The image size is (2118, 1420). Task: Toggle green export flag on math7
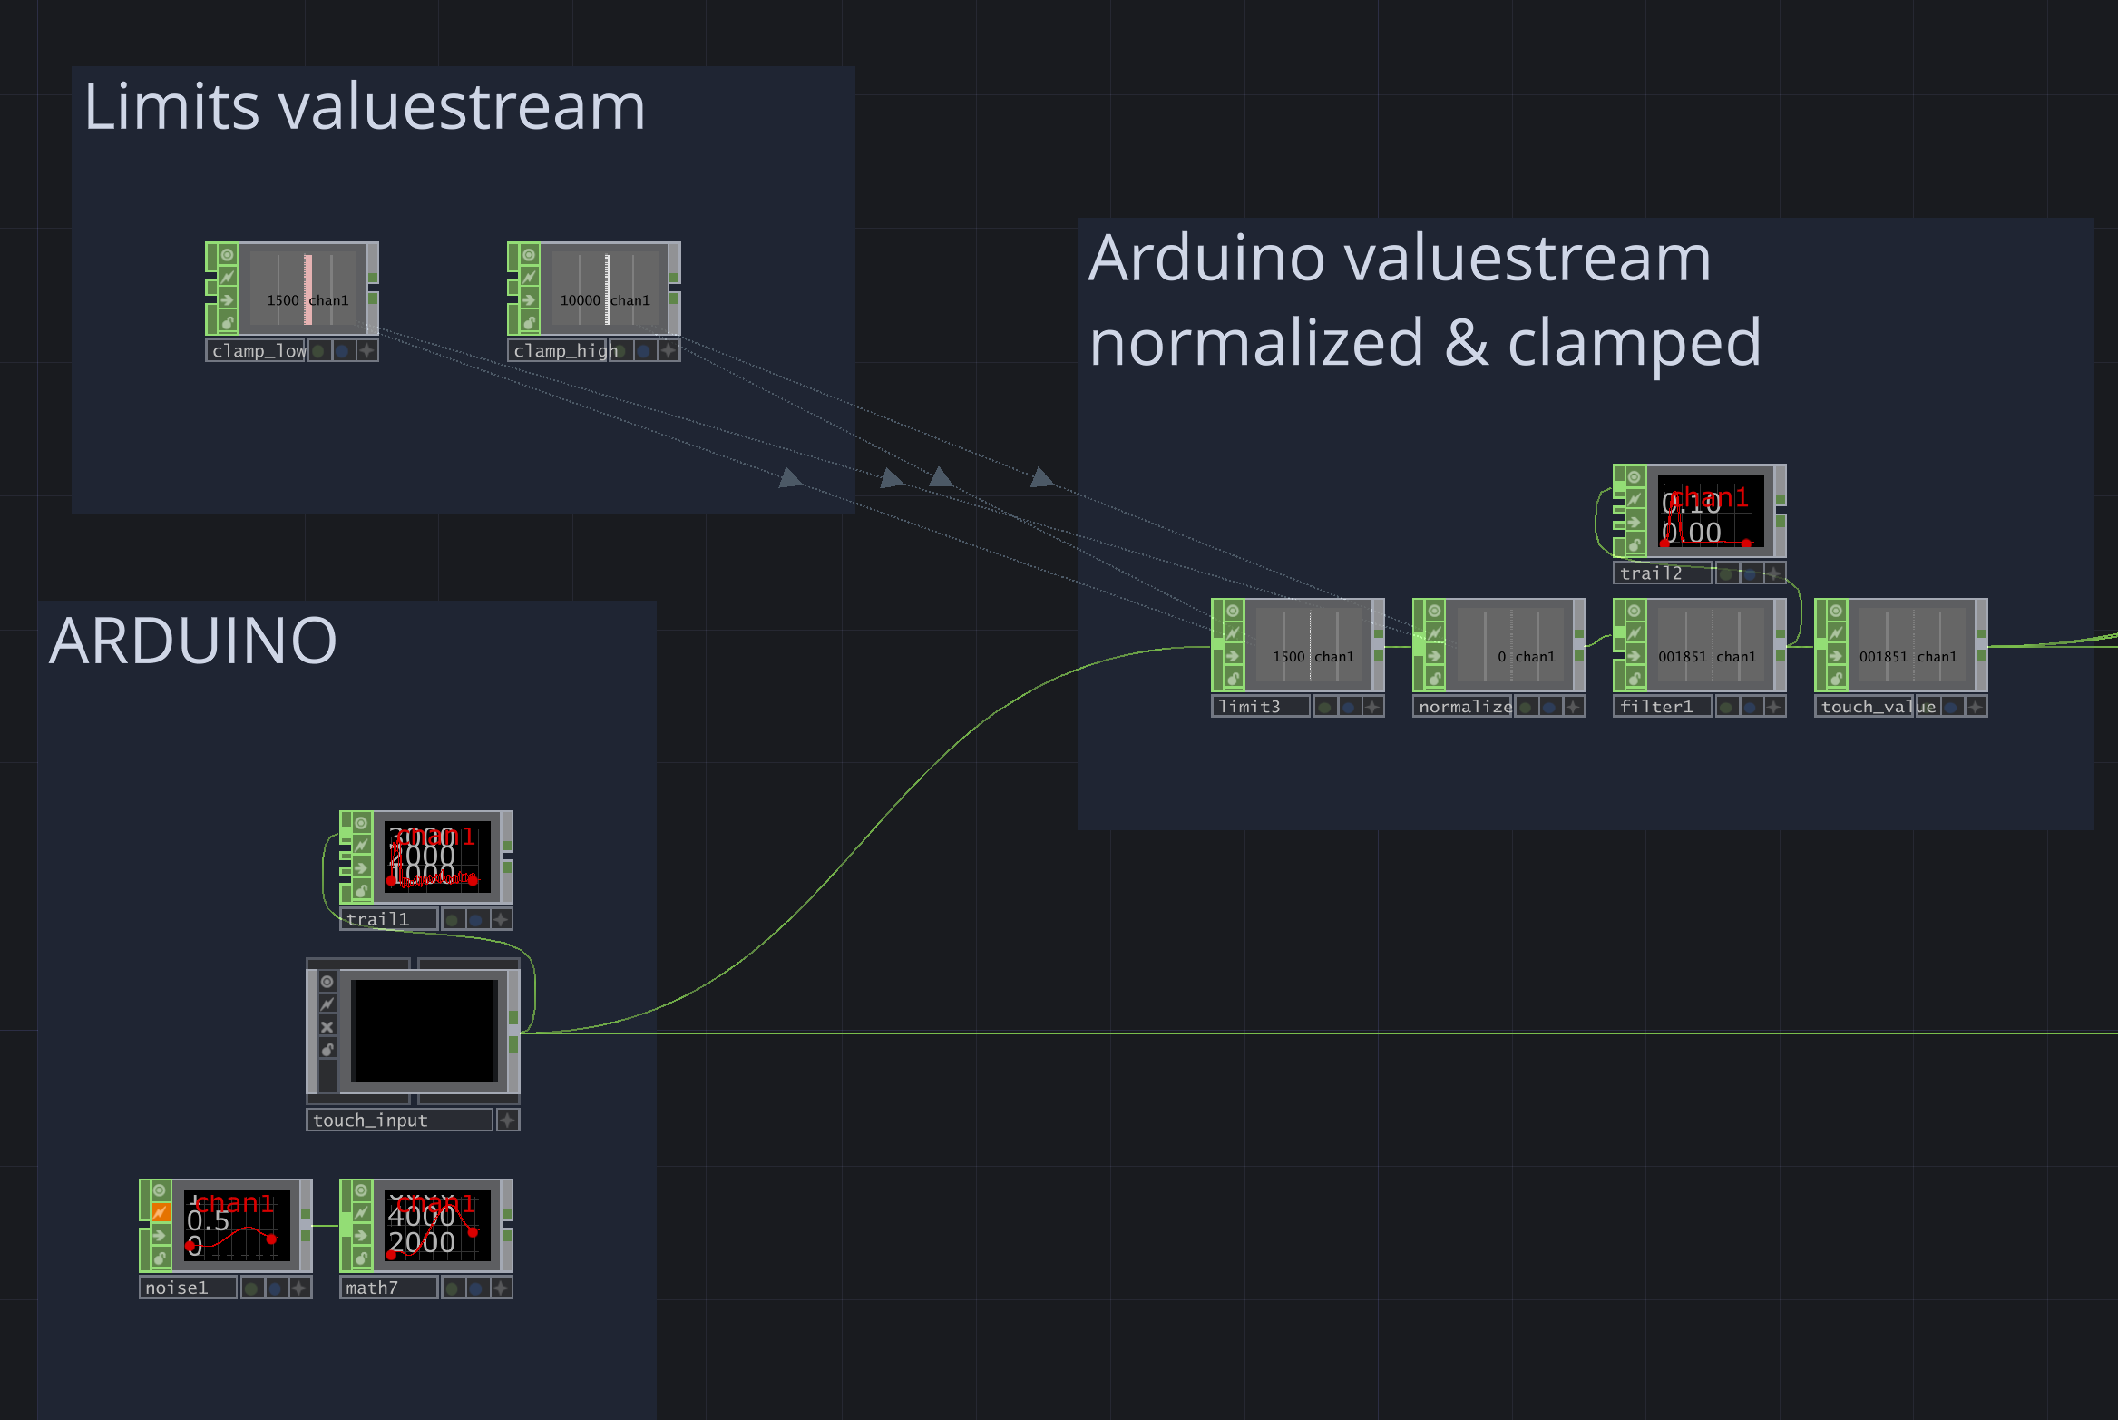click(453, 1288)
